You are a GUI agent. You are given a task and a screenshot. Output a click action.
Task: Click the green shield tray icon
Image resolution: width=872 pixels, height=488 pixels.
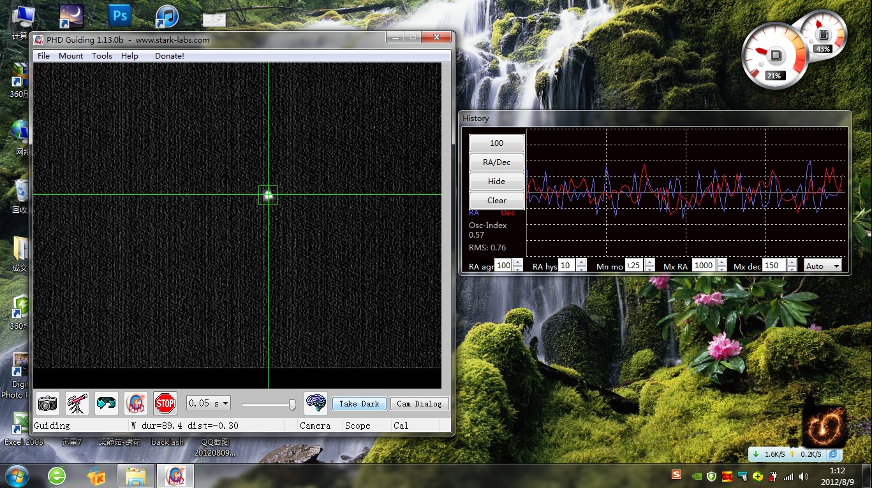click(711, 476)
